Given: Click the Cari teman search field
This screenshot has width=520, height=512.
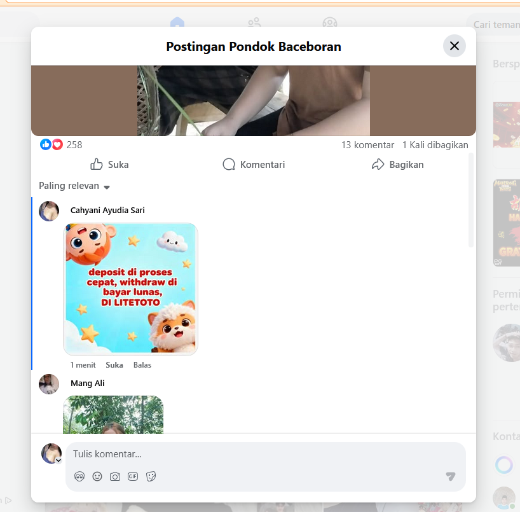Looking at the screenshot, I should pyautogui.click(x=493, y=25).
